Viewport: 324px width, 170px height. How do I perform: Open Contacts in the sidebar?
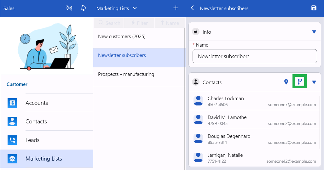pos(36,122)
